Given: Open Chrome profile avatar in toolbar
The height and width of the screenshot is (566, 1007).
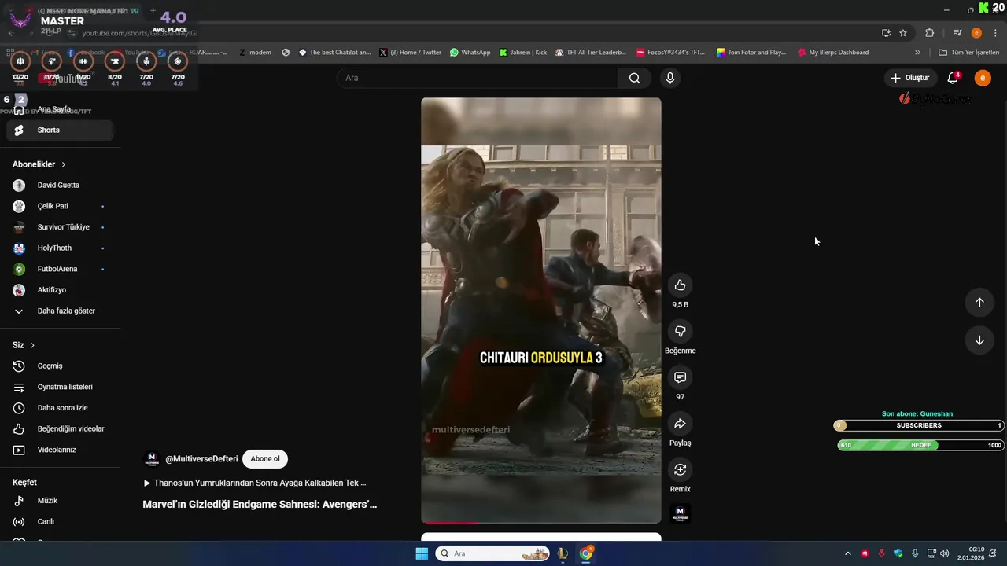Looking at the screenshot, I should pyautogui.click(x=976, y=33).
